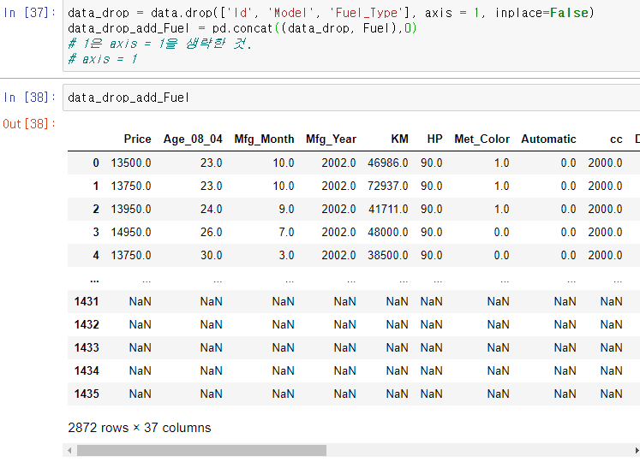The width and height of the screenshot is (640, 462).
Task: Select the Met_Color column header
Action: click(482, 139)
